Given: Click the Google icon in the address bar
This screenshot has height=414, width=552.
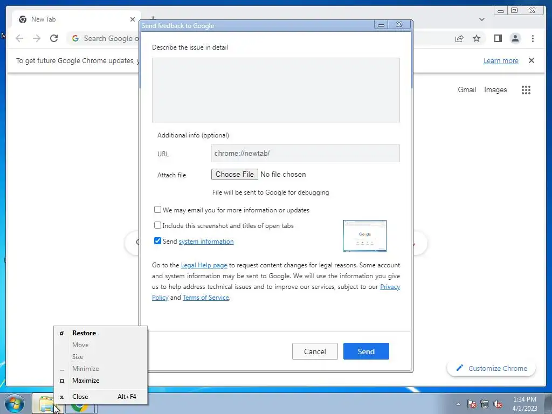Looking at the screenshot, I should (x=75, y=38).
